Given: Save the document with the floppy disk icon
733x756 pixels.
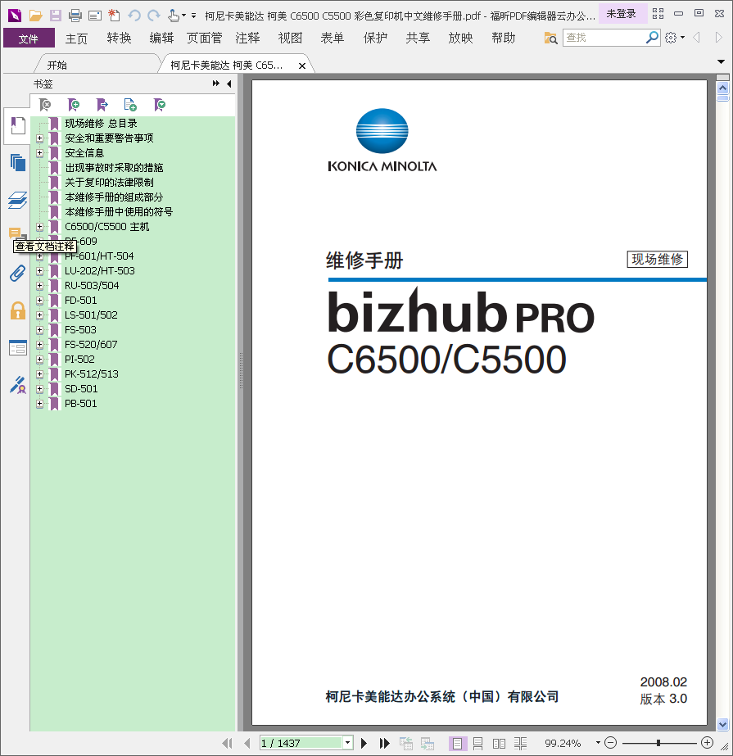Looking at the screenshot, I should [56, 16].
